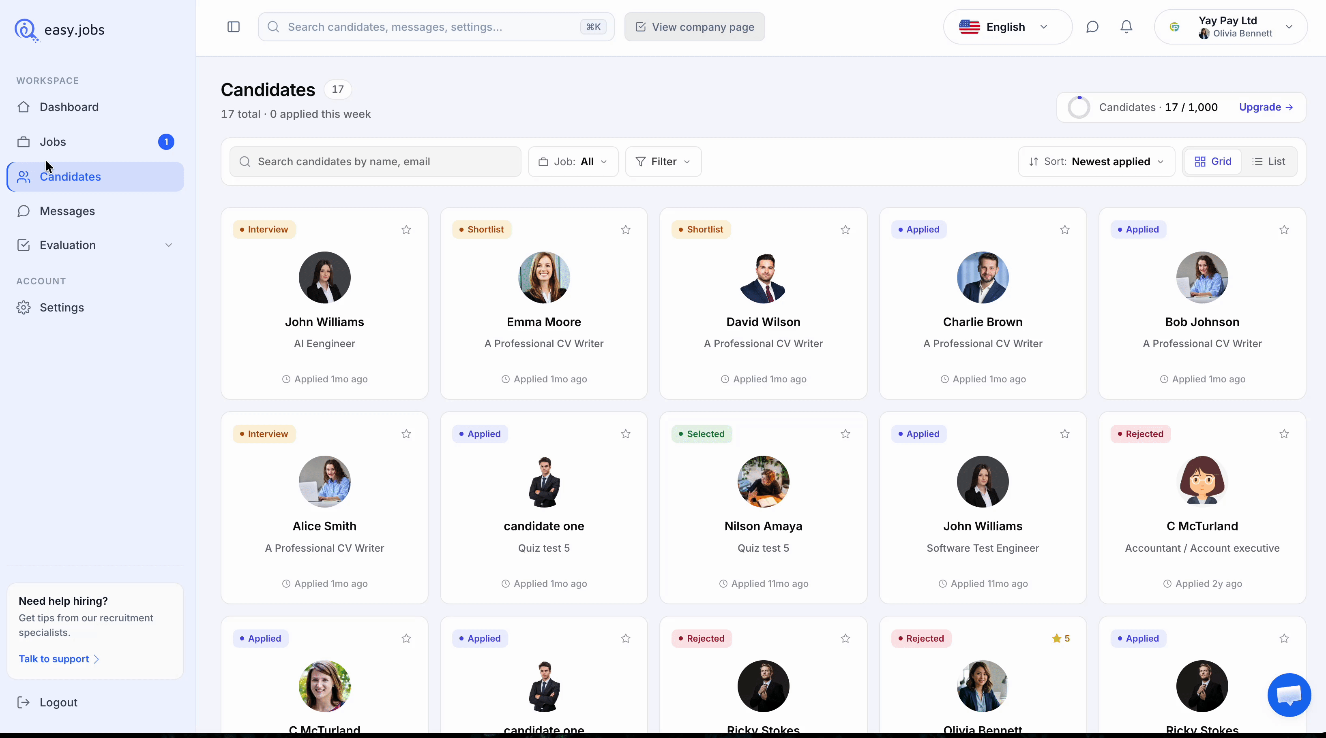Click the candidates count badge showing 17
The height and width of the screenshot is (738, 1326).
338,90
